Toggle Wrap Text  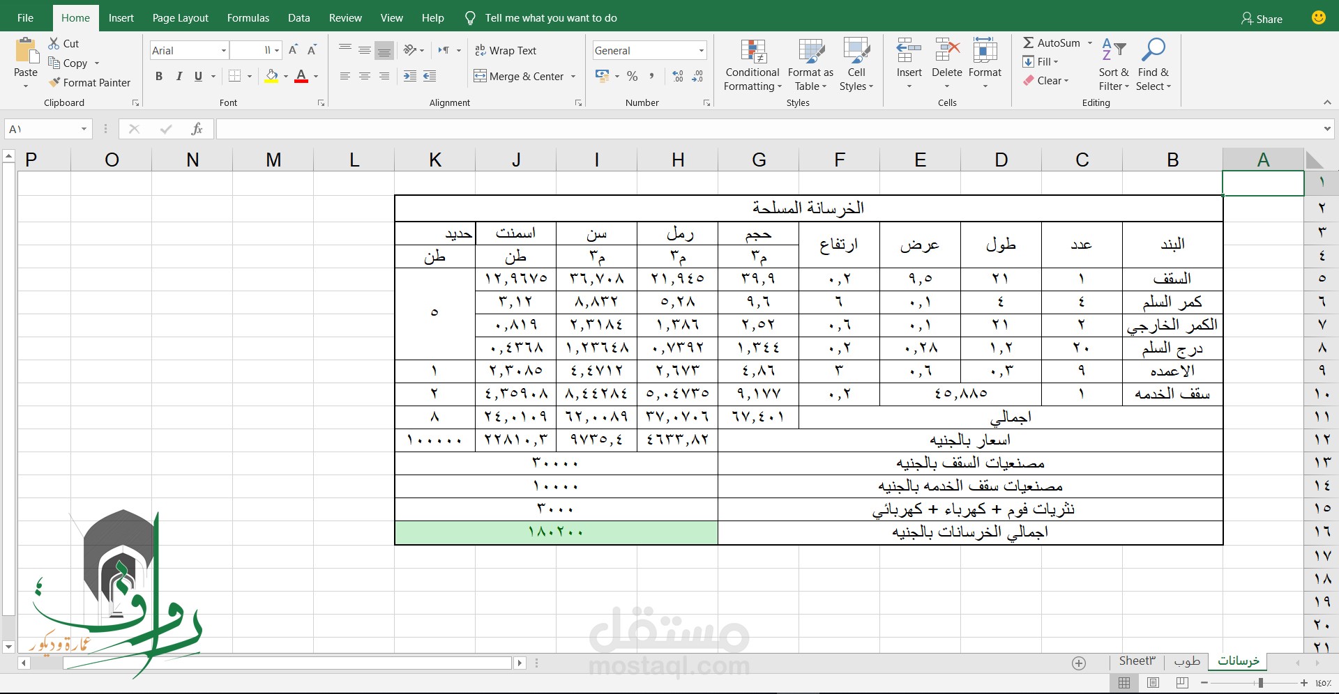pos(505,50)
